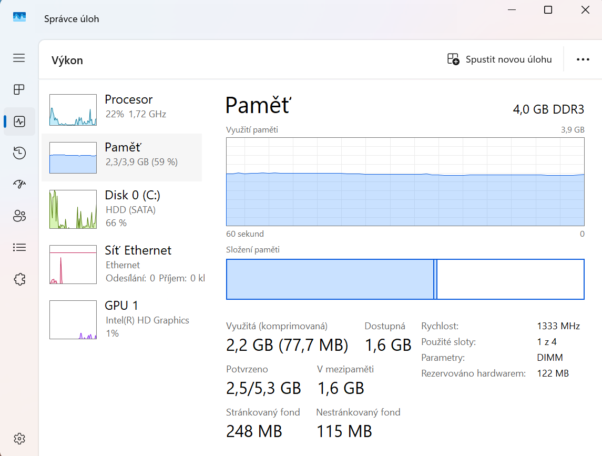This screenshot has width=602, height=456.
Task: Click the Využití paměti usage graph
Action: (405, 181)
